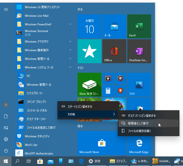183x166 pixels.
Task: Open the Groove Music small tile
Action: 121,78
